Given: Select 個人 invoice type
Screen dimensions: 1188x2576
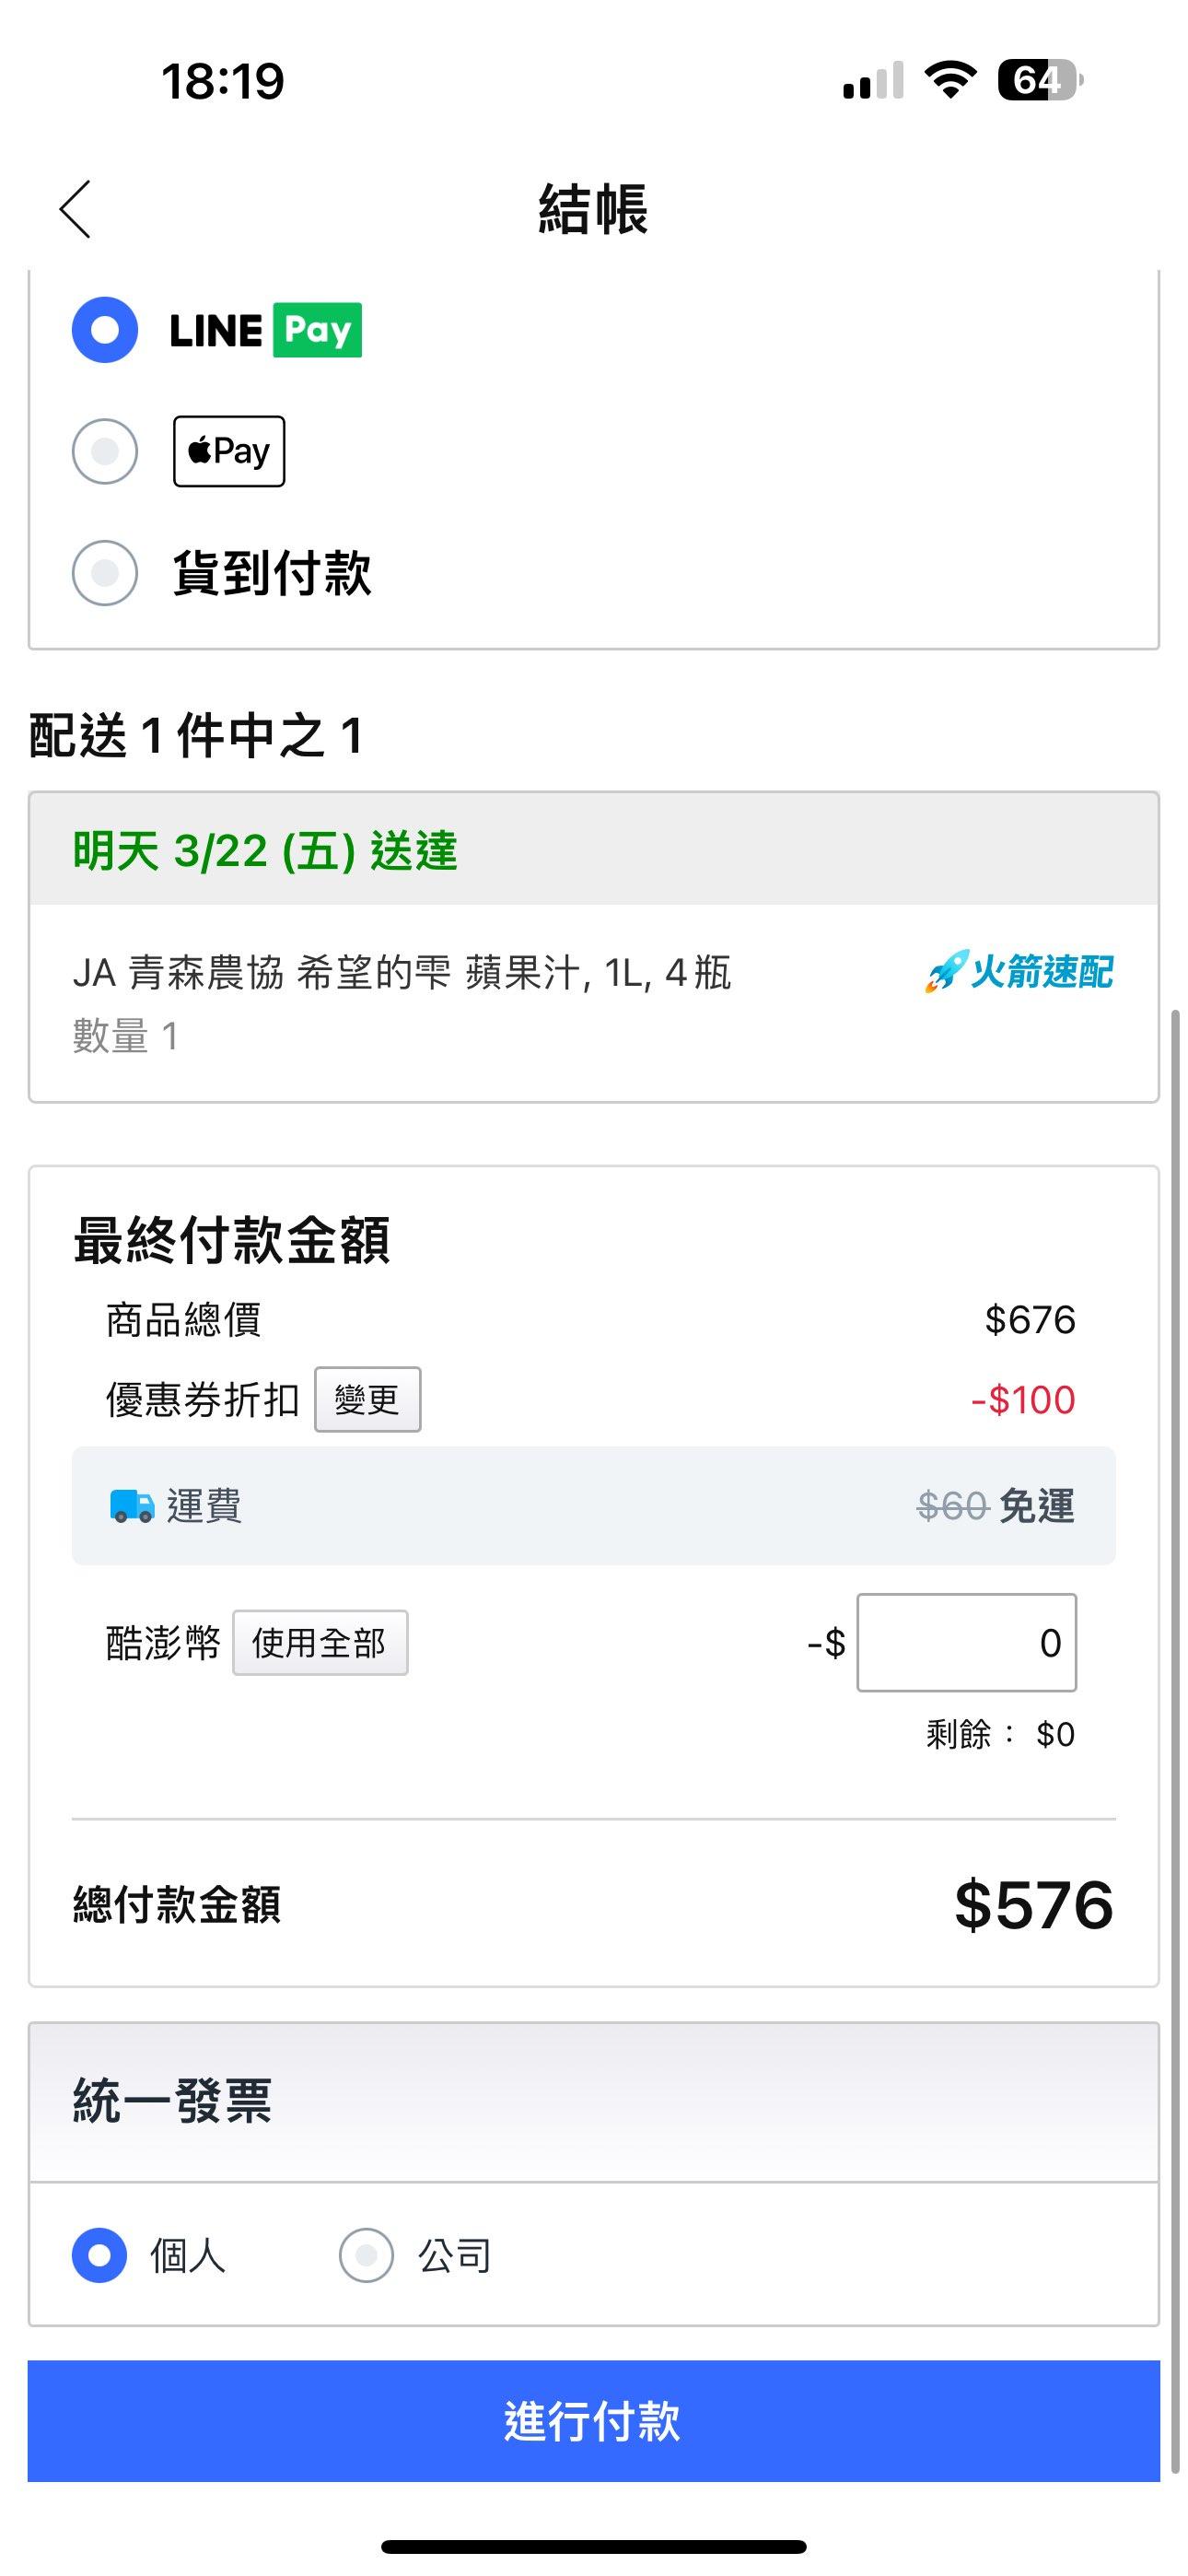Looking at the screenshot, I should tap(100, 2255).
